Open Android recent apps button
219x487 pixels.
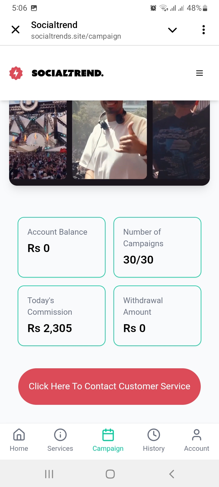pos(49,474)
